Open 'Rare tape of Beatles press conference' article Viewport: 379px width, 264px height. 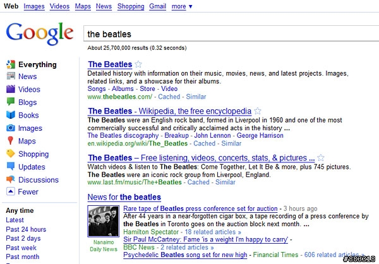(200, 208)
